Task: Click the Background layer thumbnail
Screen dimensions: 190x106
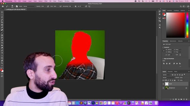Action: pos(167,88)
